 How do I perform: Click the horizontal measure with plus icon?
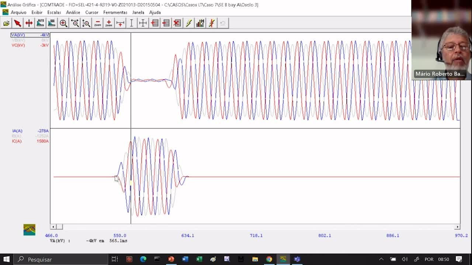[120, 23]
